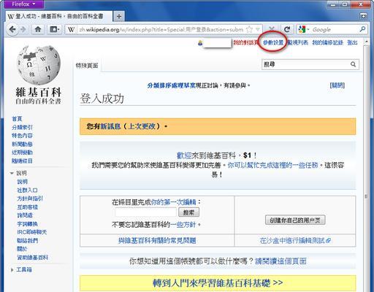
Task: Open the address bar history dropdown arrow
Action: click(258, 29)
